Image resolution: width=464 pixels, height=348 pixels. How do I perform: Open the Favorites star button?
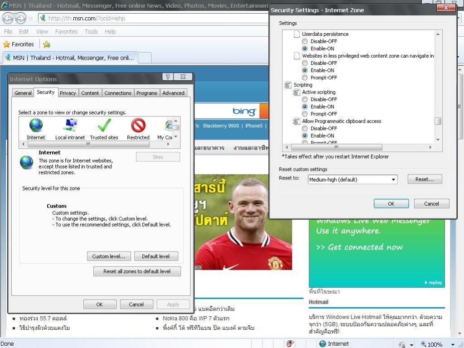click(19, 44)
